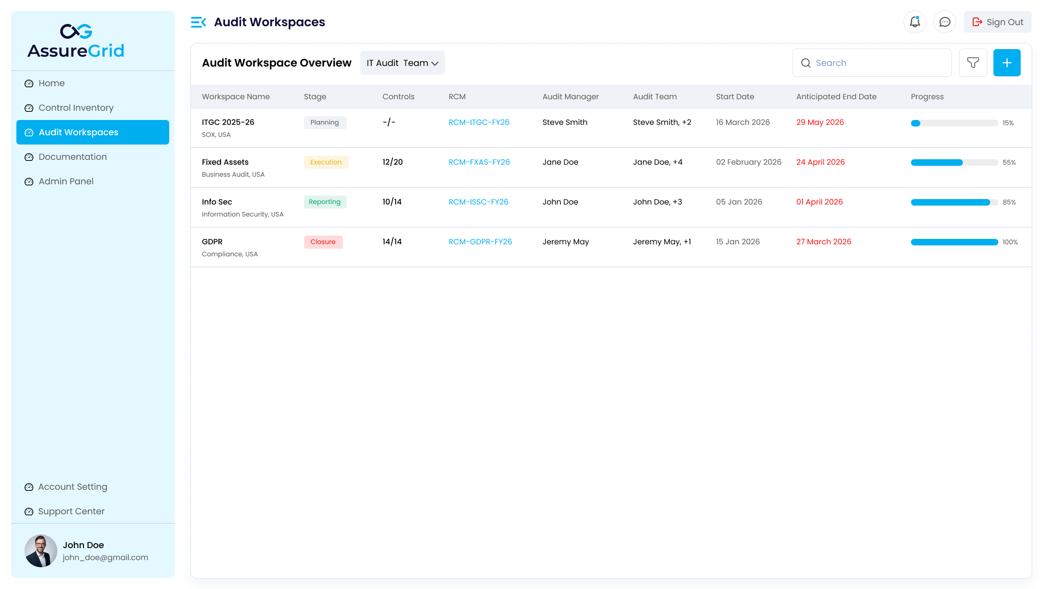Open the RCM-ITGC-FY26 link
1048x589 pixels.
479,122
